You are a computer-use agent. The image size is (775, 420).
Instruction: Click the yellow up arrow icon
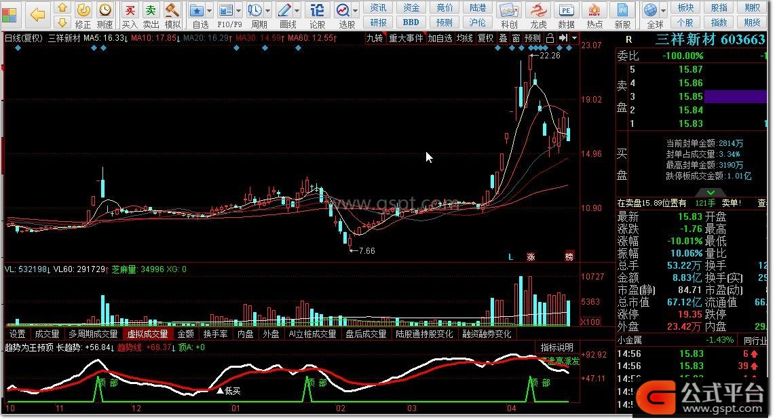(x=62, y=8)
